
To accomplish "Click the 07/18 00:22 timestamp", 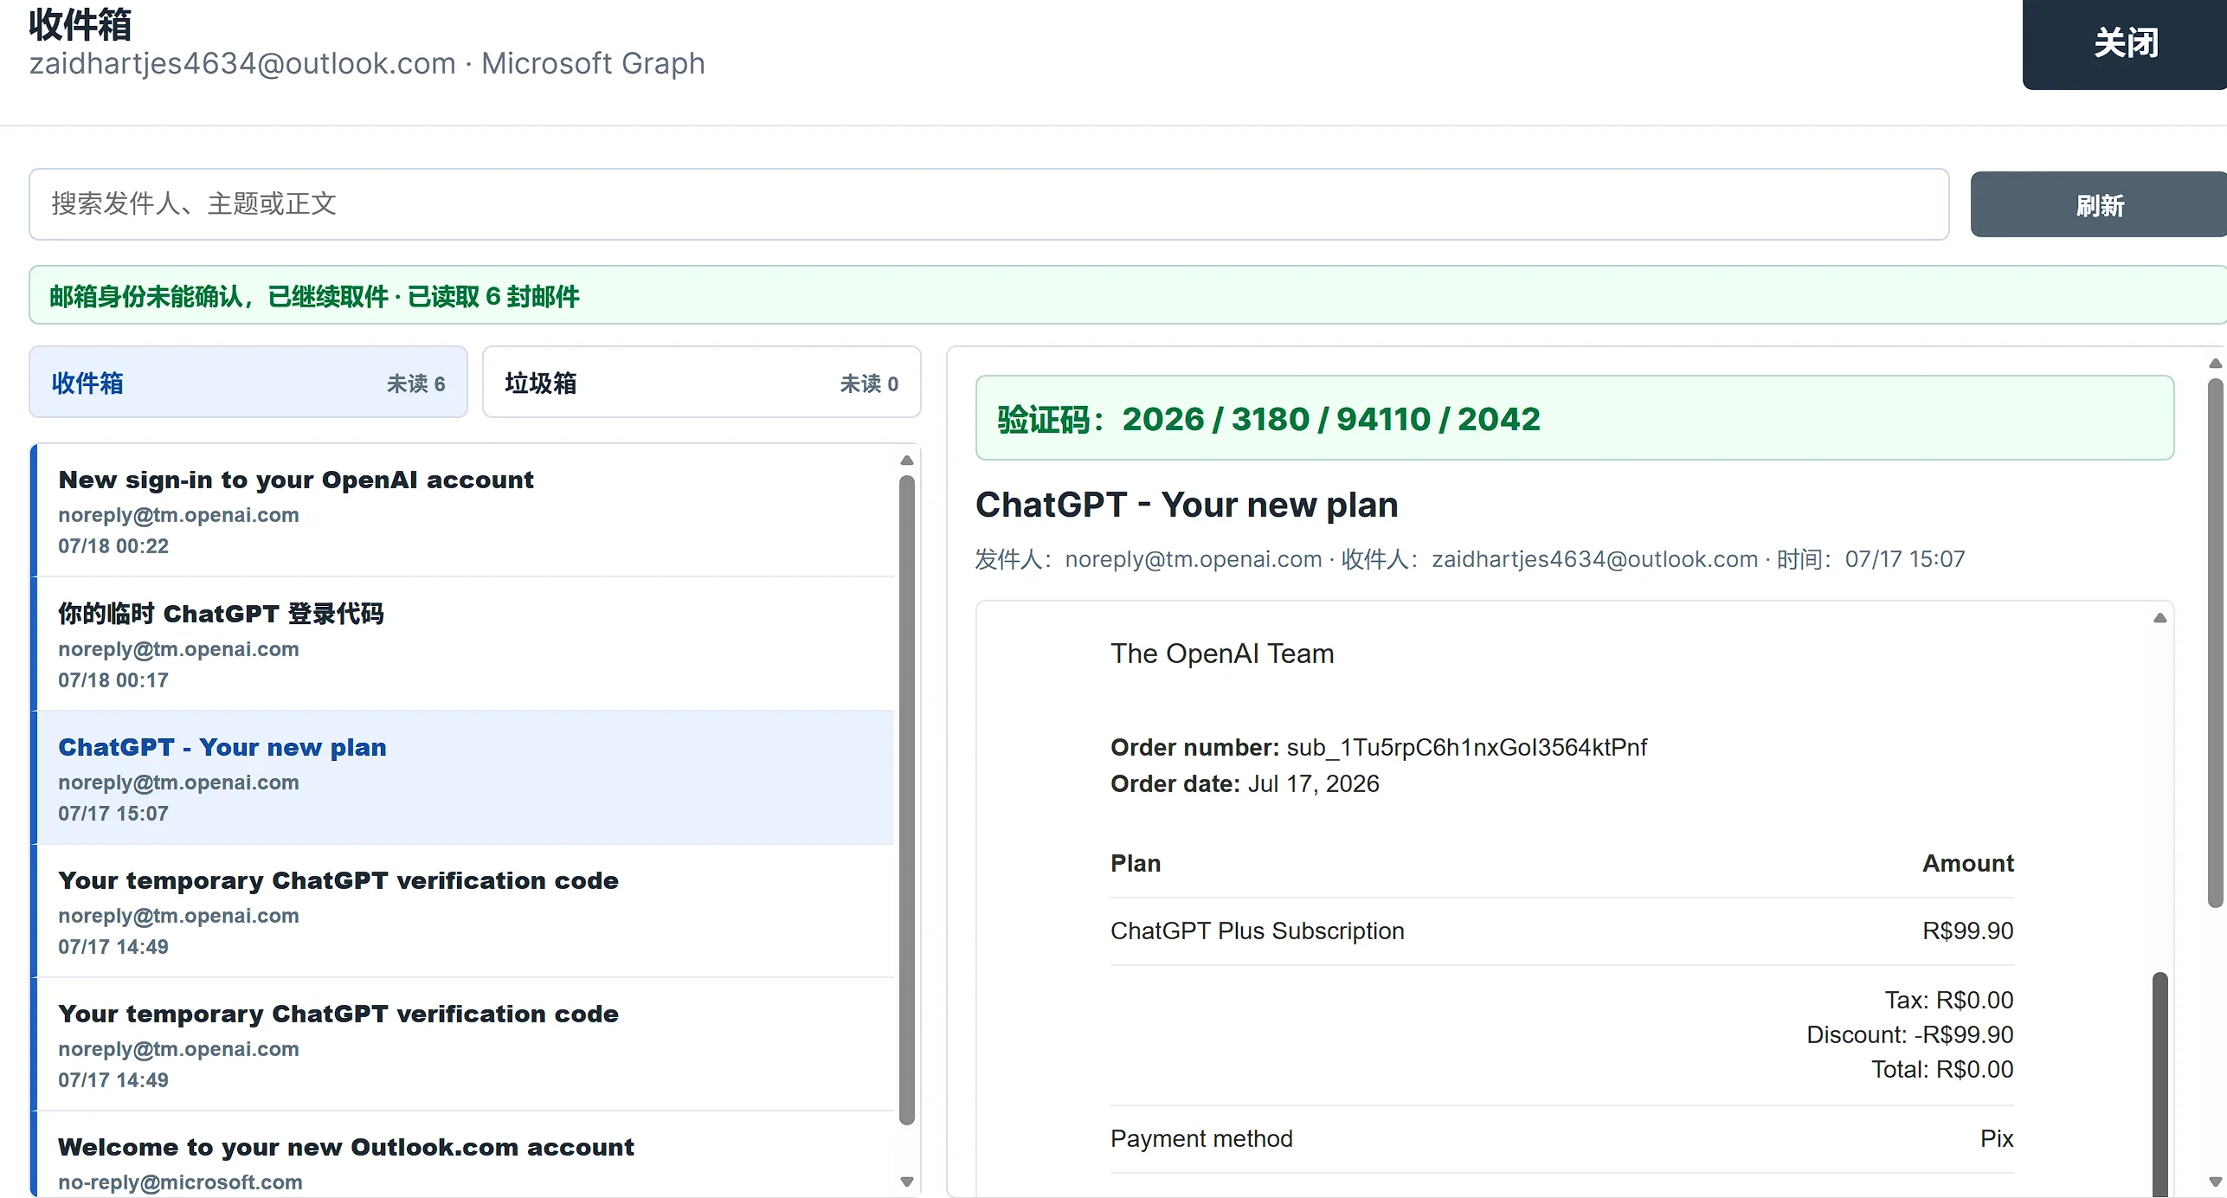I will [x=113, y=546].
